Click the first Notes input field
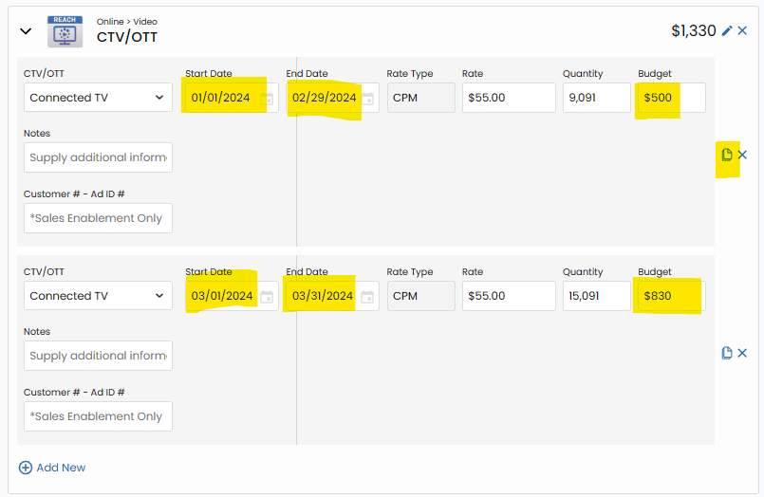Screen dimensions: 764x497 click(x=98, y=157)
